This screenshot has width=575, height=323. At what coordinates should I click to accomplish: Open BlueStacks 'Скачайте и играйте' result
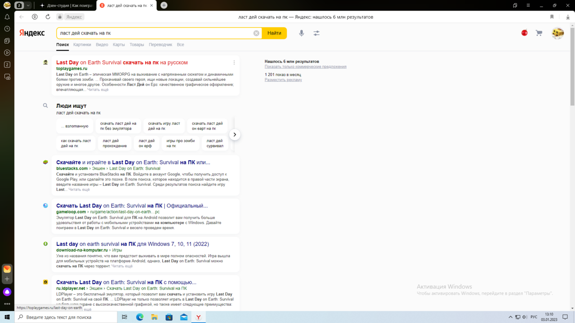133,162
